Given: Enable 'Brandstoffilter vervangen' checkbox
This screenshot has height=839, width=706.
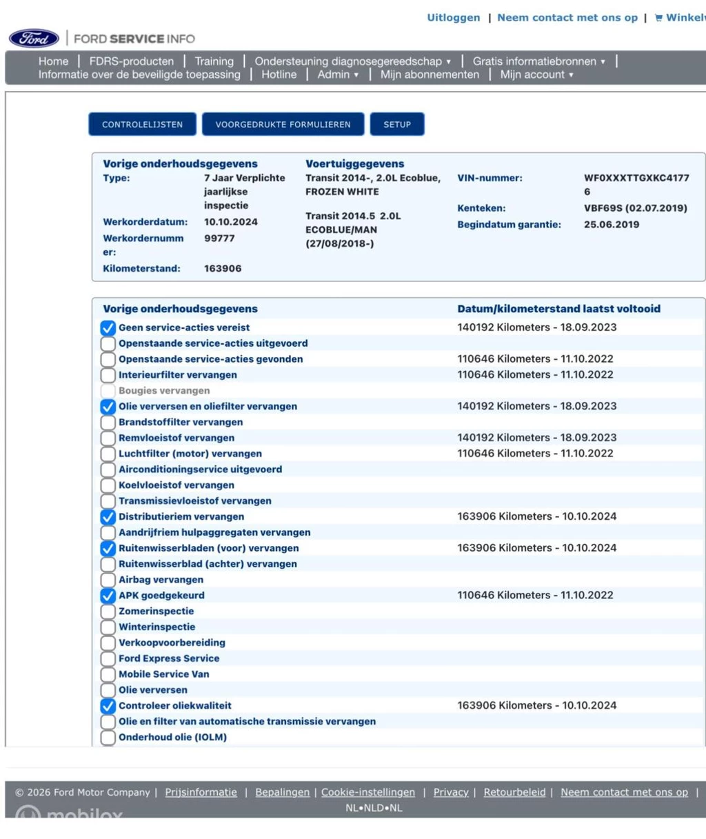Looking at the screenshot, I should [x=108, y=423].
